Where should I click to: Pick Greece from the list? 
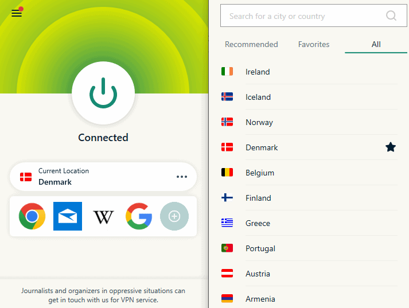tap(309, 223)
